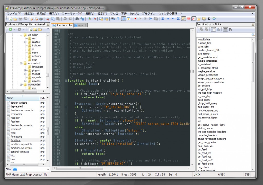Expand the plugins folder in the tree

coord(25,70)
